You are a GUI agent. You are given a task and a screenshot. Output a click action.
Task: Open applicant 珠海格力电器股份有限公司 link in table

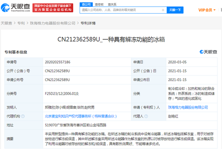188,107
